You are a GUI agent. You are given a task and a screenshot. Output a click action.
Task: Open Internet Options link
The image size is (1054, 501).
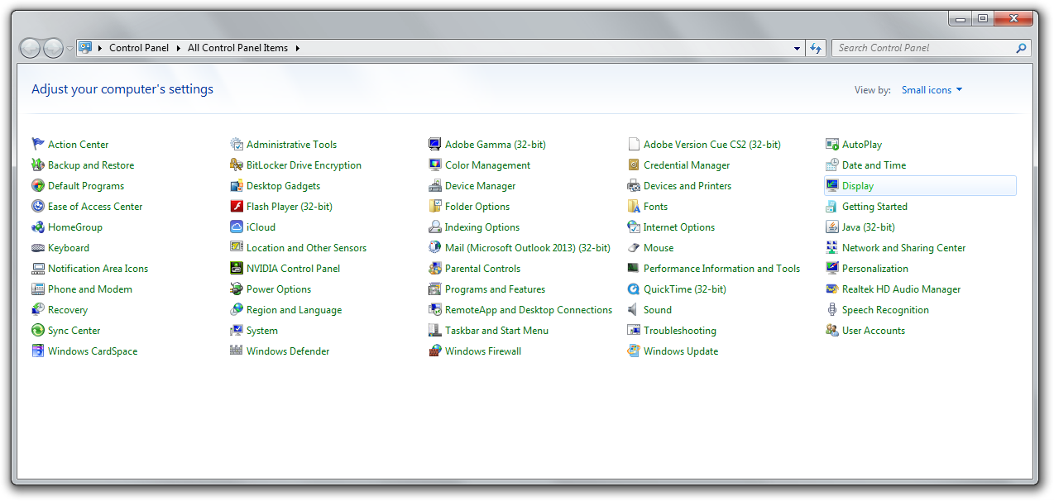click(x=679, y=227)
